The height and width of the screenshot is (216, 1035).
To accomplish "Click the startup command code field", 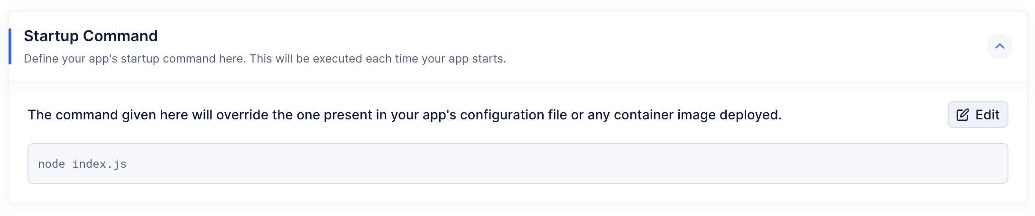I will click(x=517, y=163).
